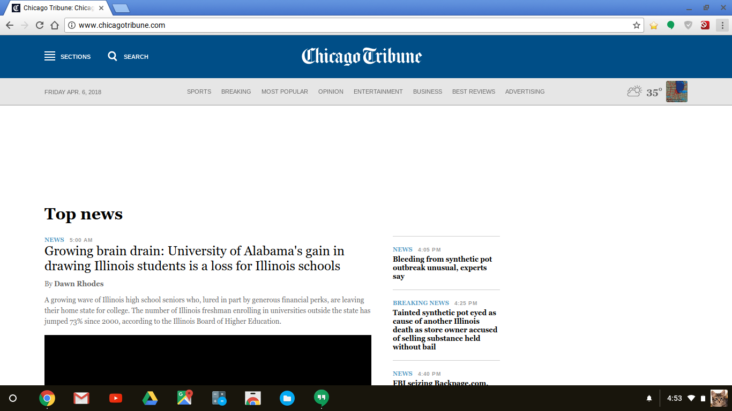Image resolution: width=732 pixels, height=411 pixels.
Task: Open the Opinion section
Action: 331,92
